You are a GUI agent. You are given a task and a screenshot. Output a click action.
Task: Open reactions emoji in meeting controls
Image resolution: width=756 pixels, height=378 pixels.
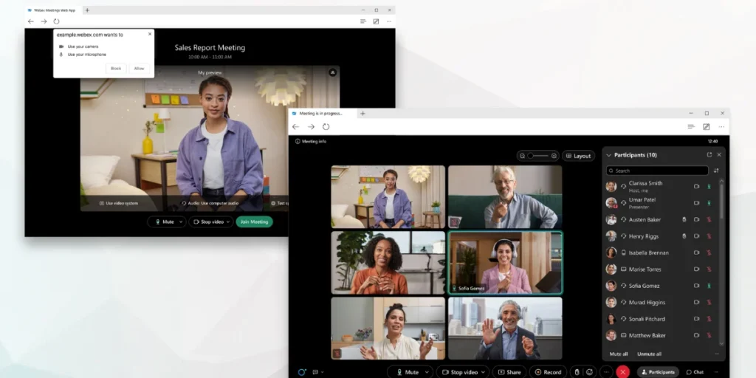coord(589,372)
